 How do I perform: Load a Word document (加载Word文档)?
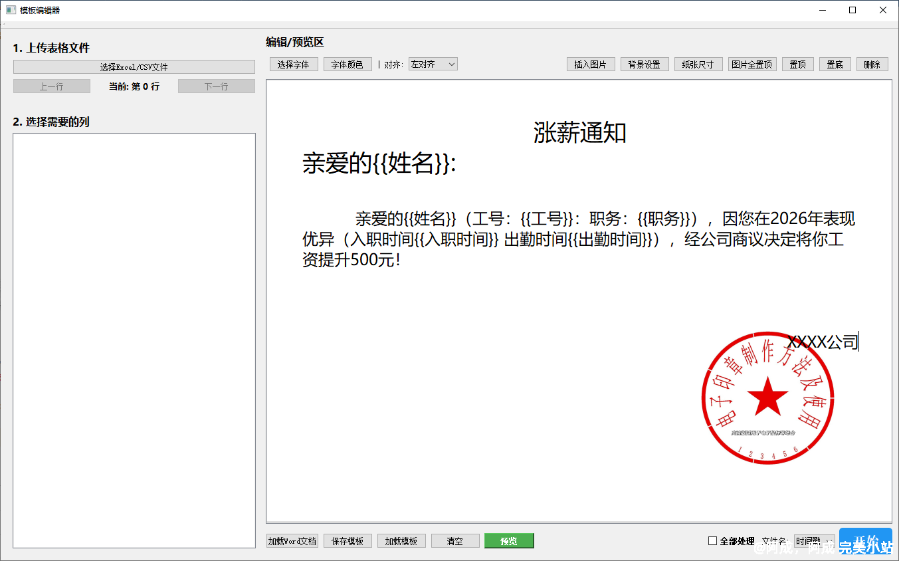pyautogui.click(x=292, y=540)
